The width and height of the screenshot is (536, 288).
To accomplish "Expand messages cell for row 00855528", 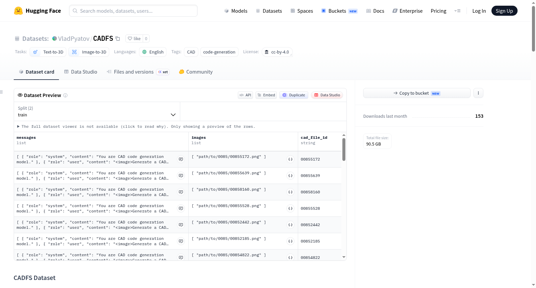I will coord(181,208).
